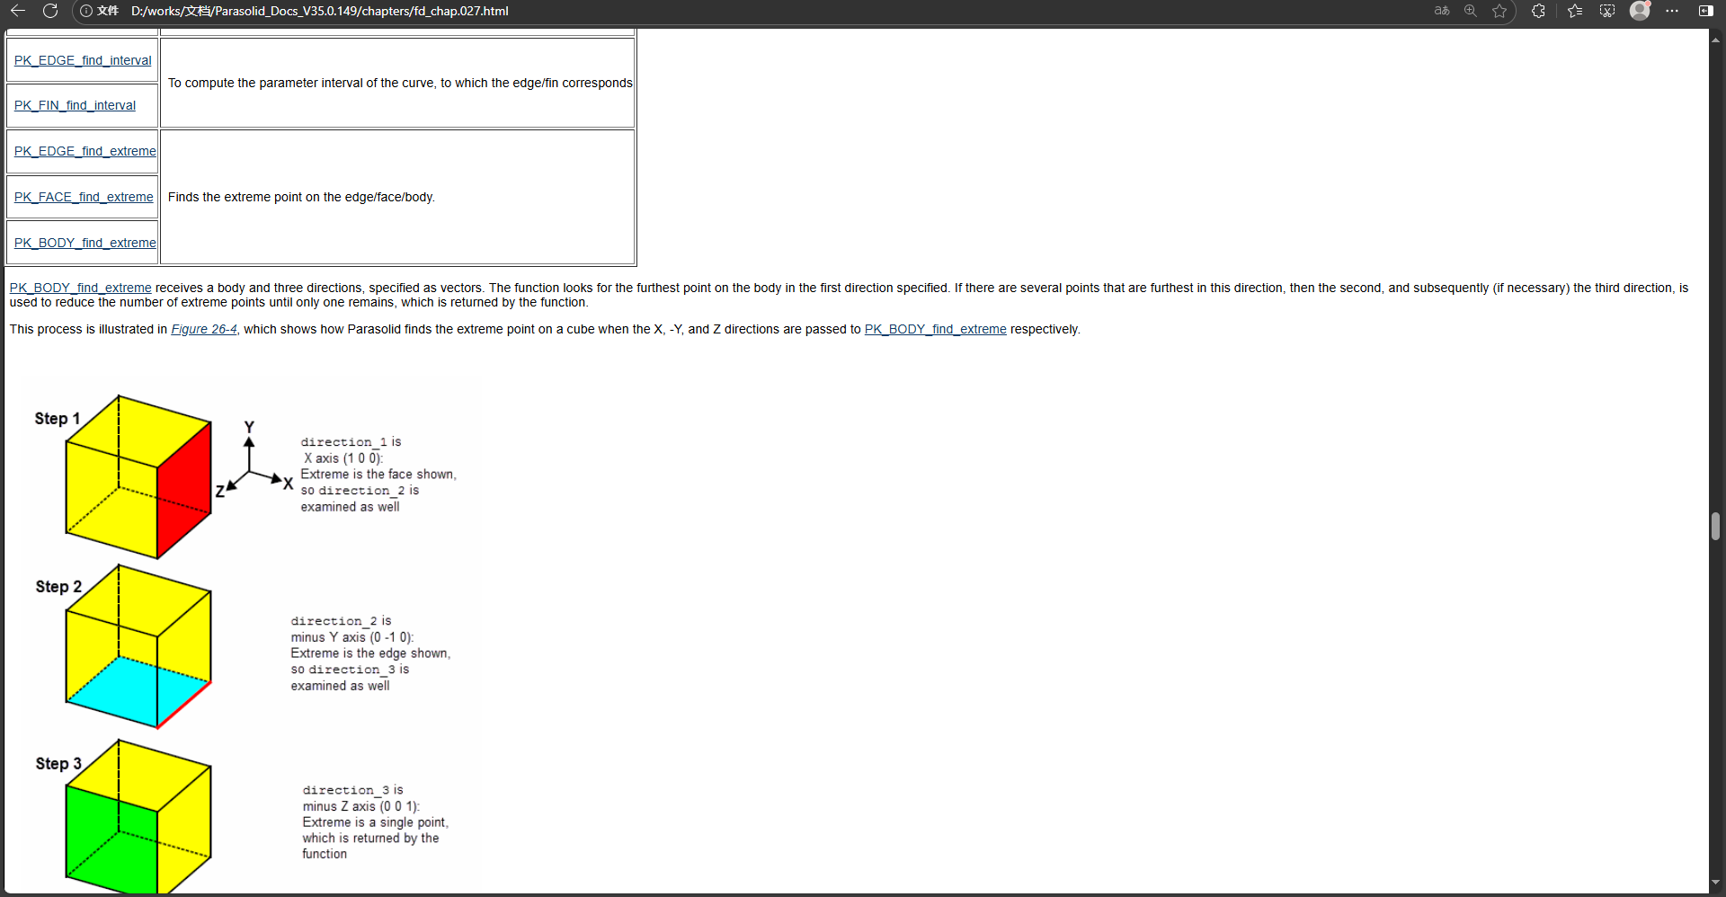Open the PK_EDGE_find_extreme link
The width and height of the screenshot is (1726, 897).
tap(85, 151)
